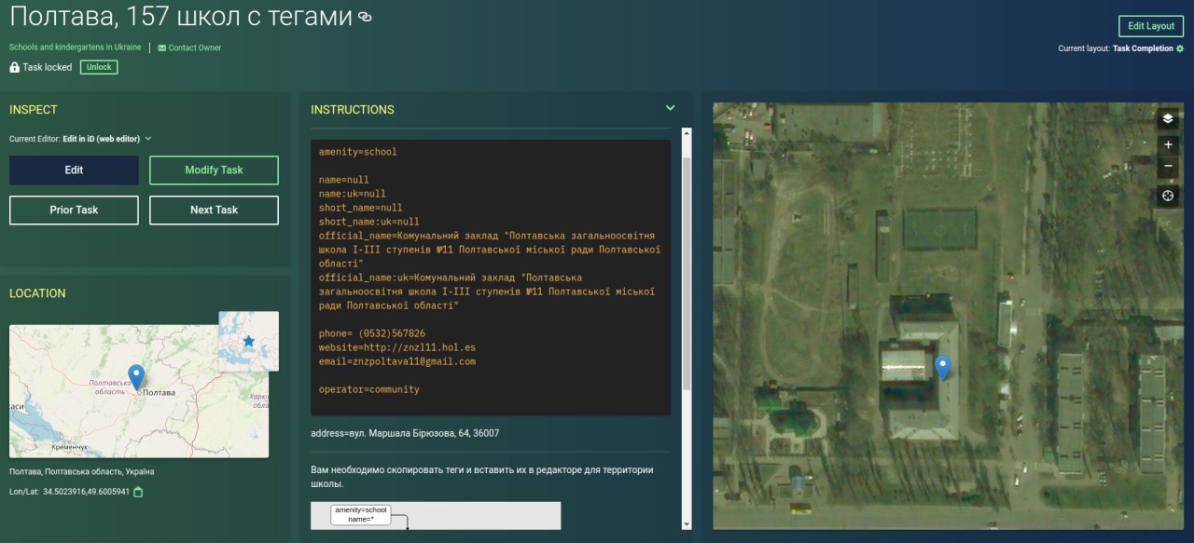
Task: Click the operator=community line
Action: [x=369, y=389]
